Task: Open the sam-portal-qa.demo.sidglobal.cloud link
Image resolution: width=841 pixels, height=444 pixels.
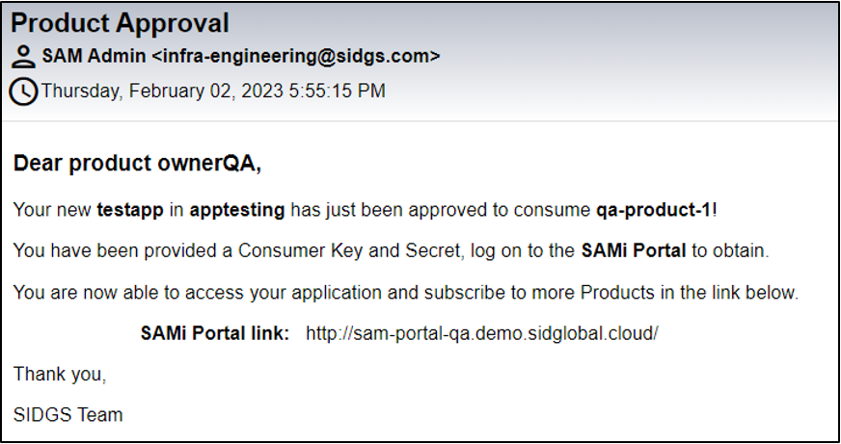Action: coord(481,333)
